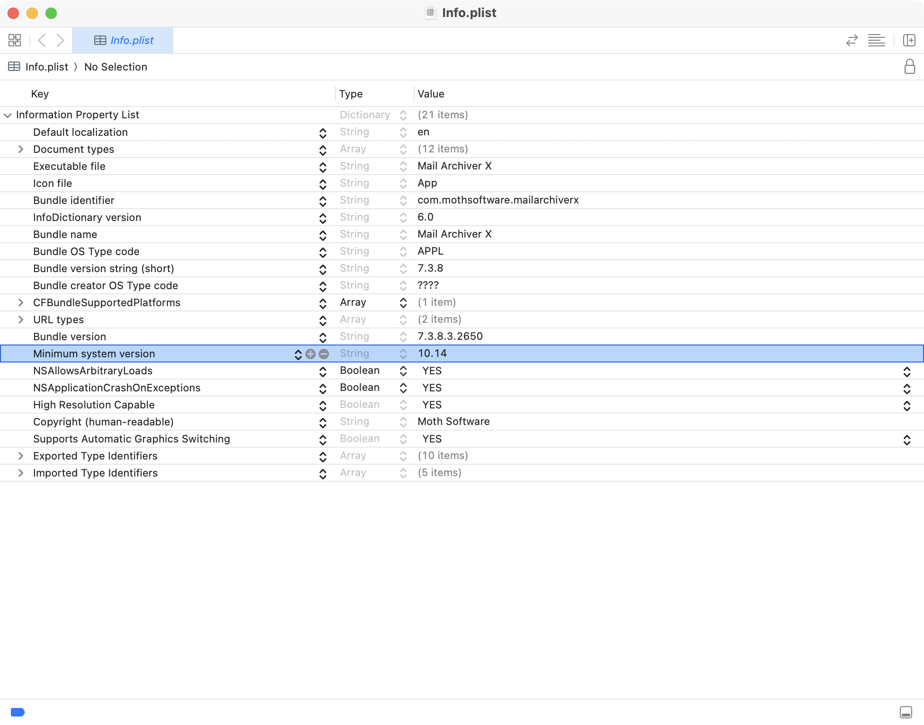The width and height of the screenshot is (924, 725).
Task: Select Bundle OS Type code row
Action: click(x=462, y=251)
